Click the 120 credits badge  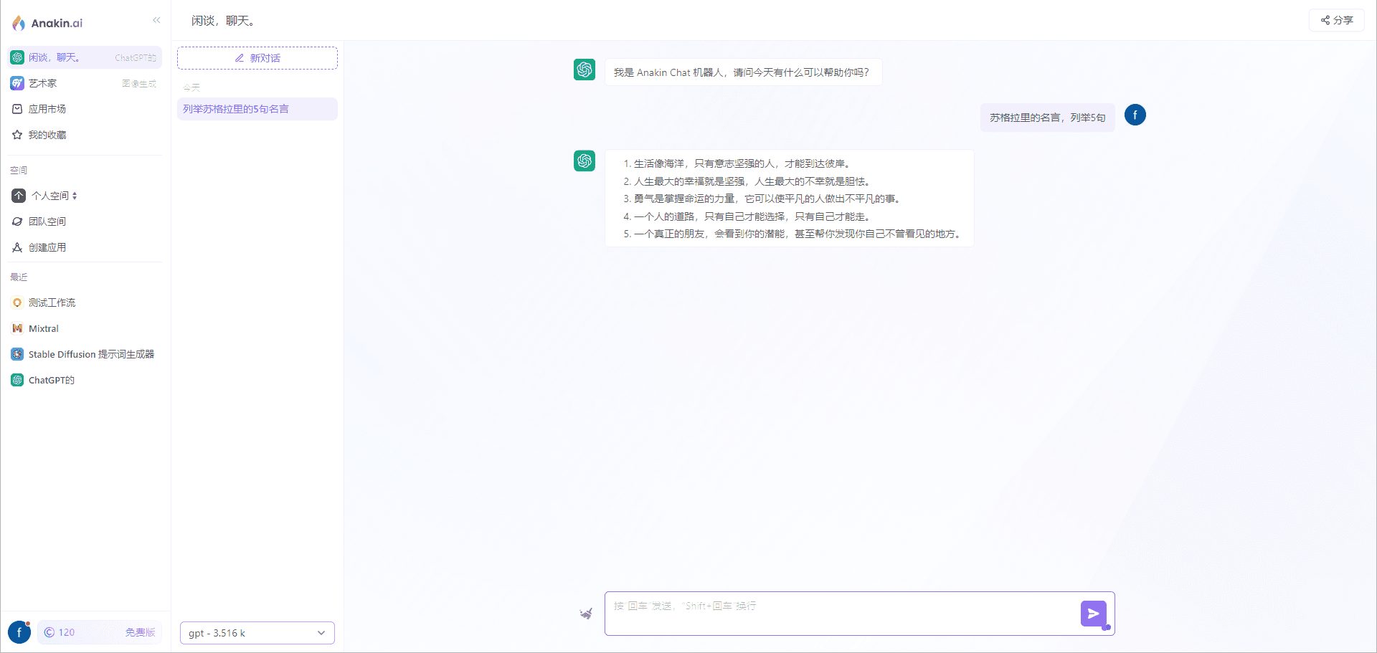60,632
